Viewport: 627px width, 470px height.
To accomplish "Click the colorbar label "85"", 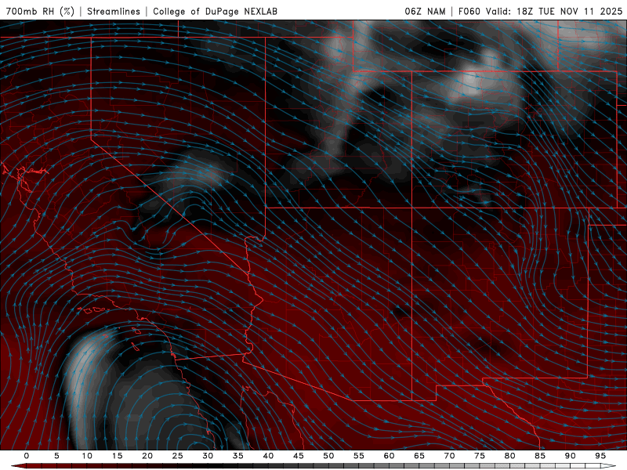I will [x=540, y=456].
